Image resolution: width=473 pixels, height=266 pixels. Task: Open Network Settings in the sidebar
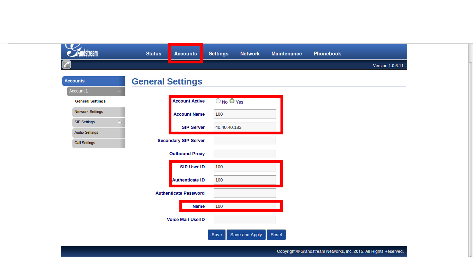(x=89, y=112)
